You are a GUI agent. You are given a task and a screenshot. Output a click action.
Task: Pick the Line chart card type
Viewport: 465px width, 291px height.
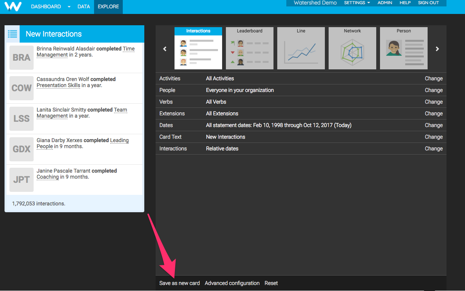click(x=301, y=48)
